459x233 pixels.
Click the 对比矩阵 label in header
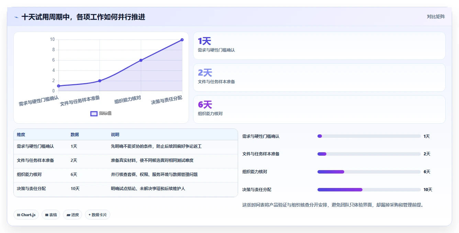tap(436, 16)
